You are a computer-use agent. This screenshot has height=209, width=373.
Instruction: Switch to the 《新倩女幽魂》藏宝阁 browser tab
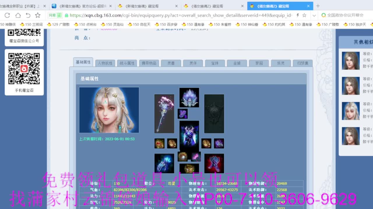tap(148, 6)
